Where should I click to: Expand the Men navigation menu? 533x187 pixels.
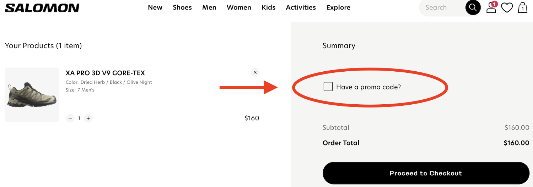(x=209, y=7)
